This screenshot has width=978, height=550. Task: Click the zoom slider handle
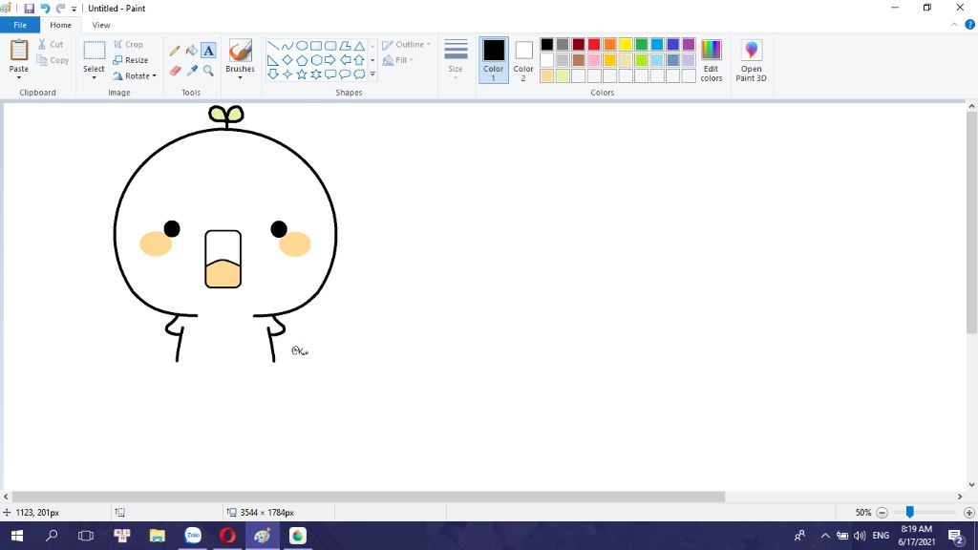pyautogui.click(x=910, y=512)
